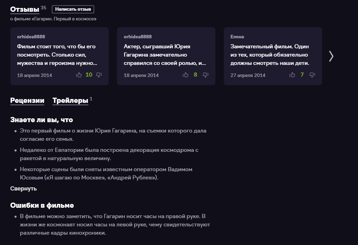Viewport: 358px width, 245px height.
Task: Give a thumbs down to Елена's review
Action: (x=312, y=75)
